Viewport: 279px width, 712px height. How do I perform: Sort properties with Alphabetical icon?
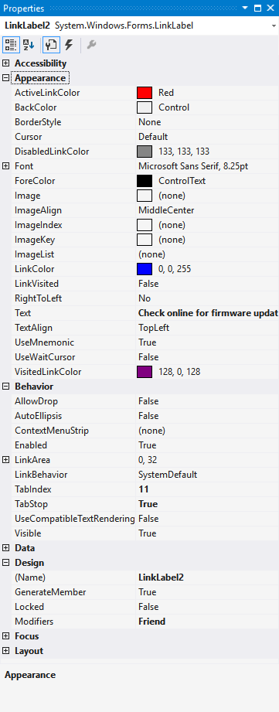[29, 46]
